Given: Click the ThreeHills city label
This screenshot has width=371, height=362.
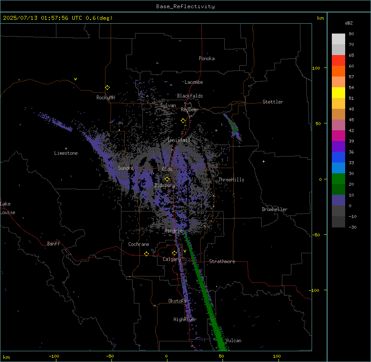Looking at the screenshot, I should 231,180.
